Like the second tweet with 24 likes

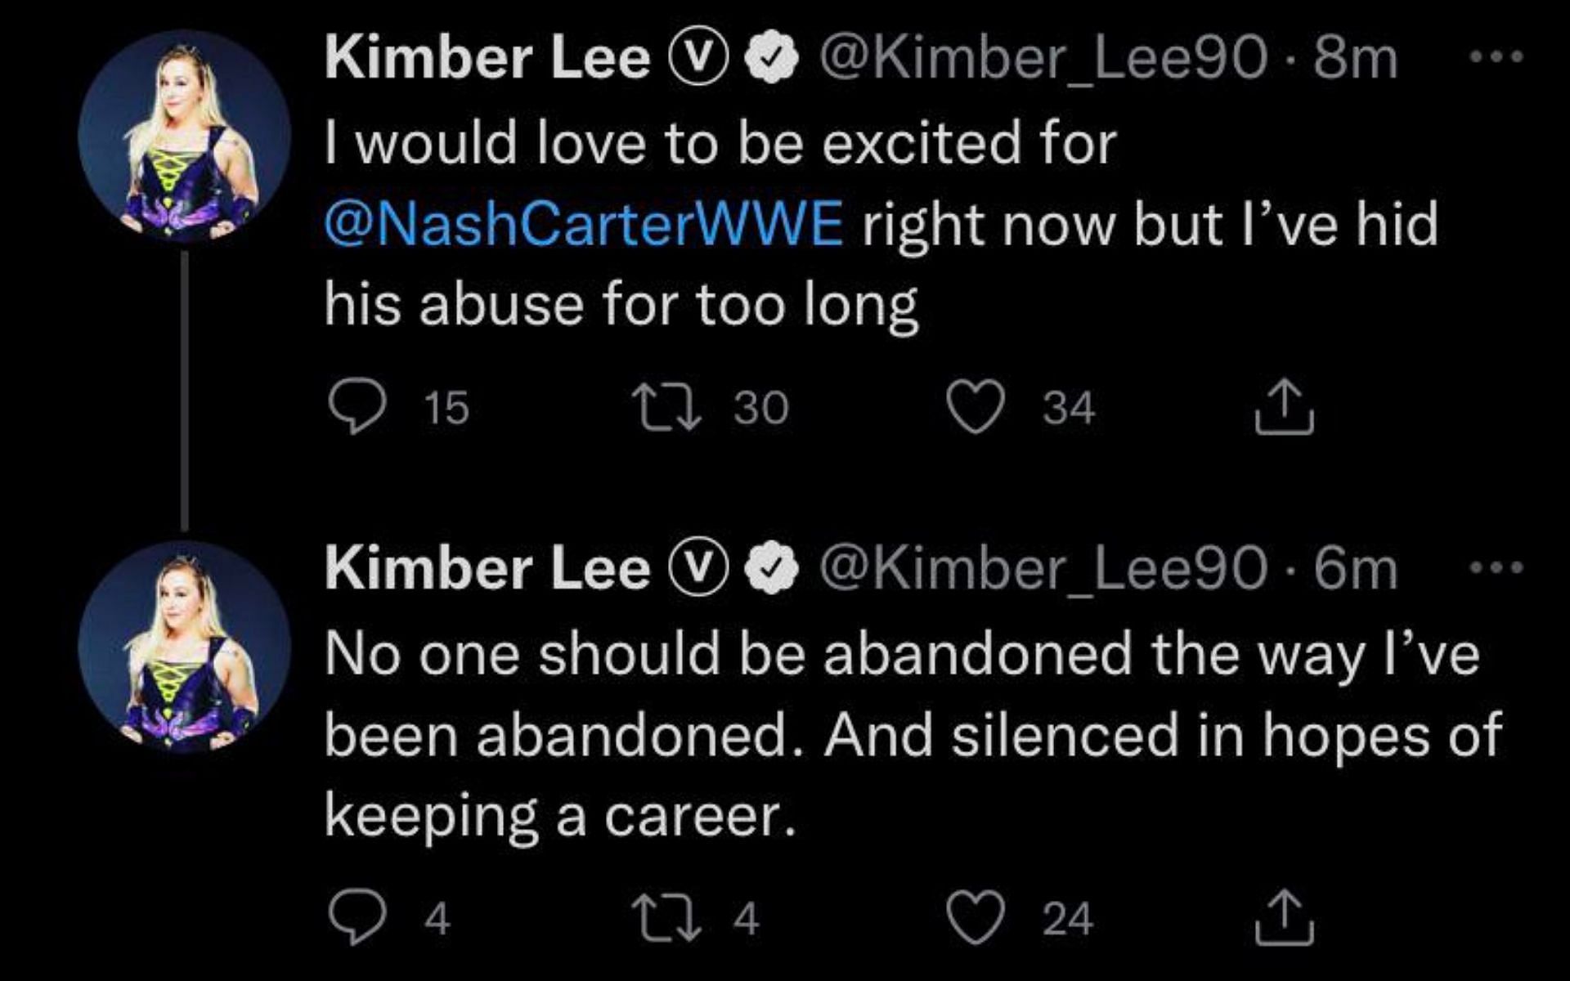point(975,917)
